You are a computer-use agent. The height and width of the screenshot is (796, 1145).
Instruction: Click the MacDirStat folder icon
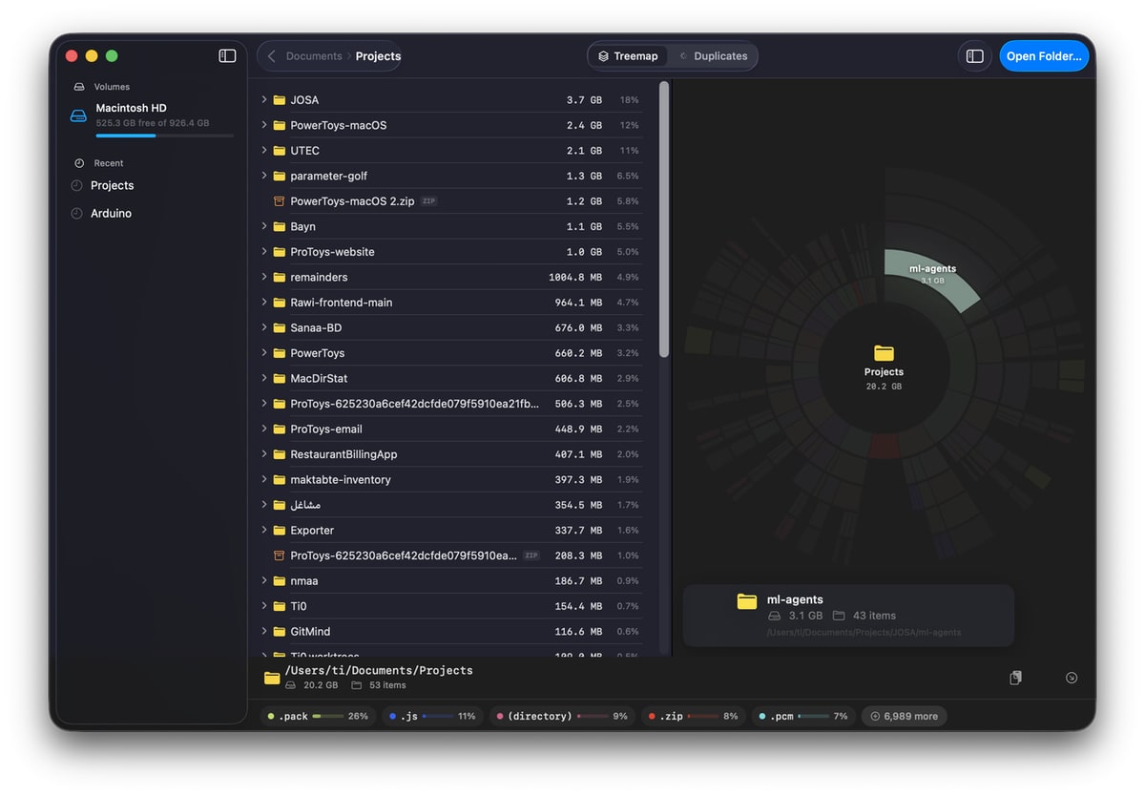click(280, 379)
